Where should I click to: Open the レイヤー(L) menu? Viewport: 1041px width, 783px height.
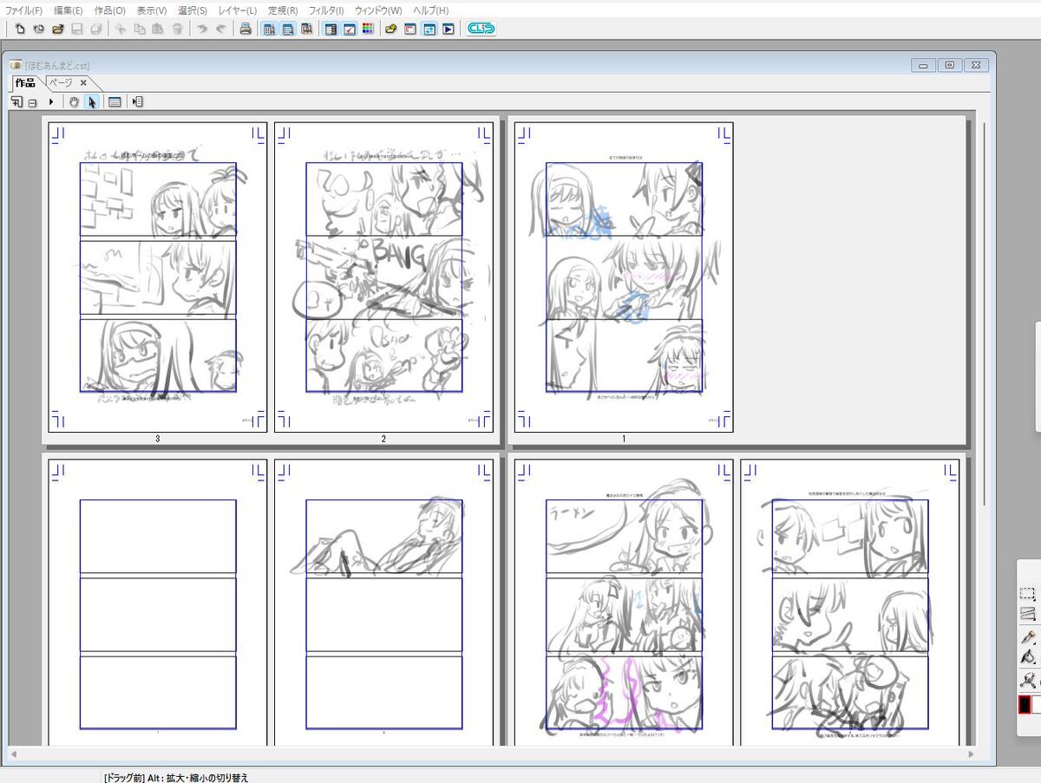(238, 10)
